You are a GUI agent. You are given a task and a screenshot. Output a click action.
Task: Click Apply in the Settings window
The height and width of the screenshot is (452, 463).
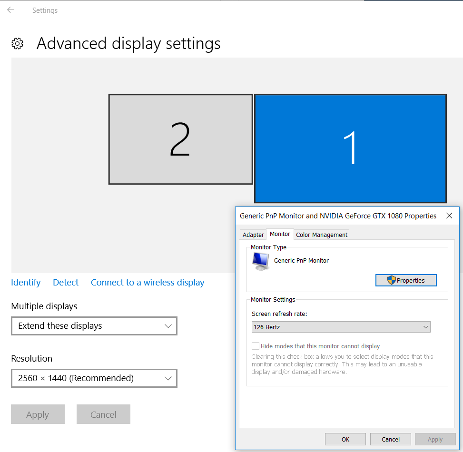coord(38,414)
